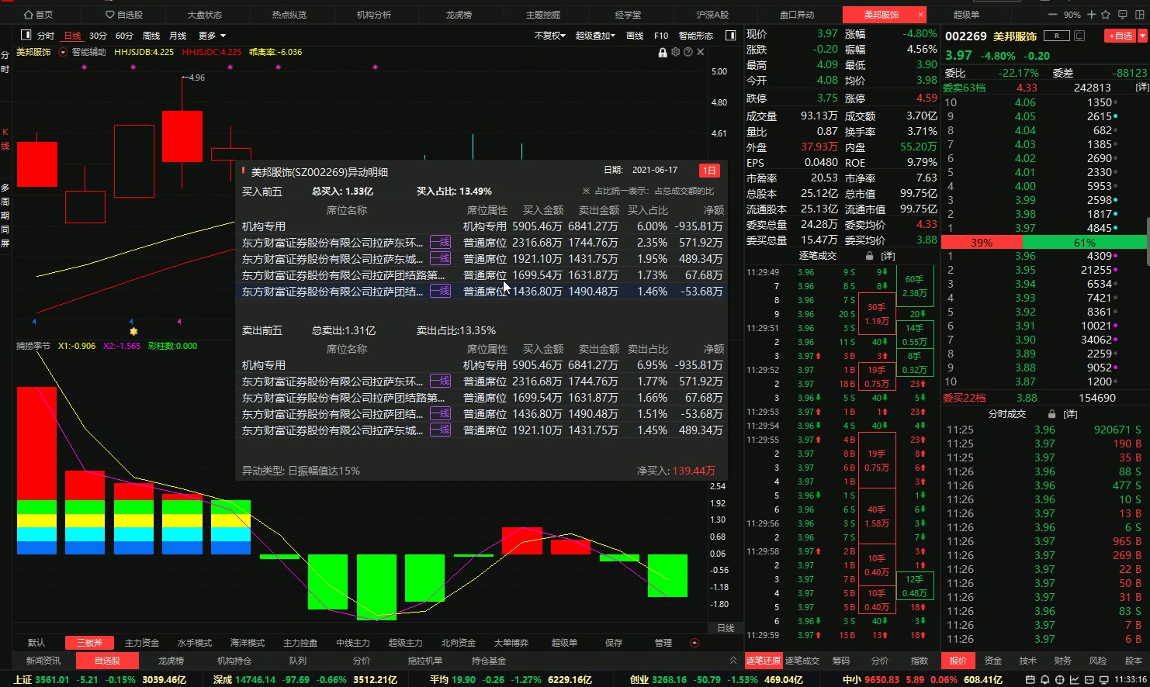This screenshot has height=687, width=1150.
Task: Open F10 company info
Action: [x=661, y=36]
